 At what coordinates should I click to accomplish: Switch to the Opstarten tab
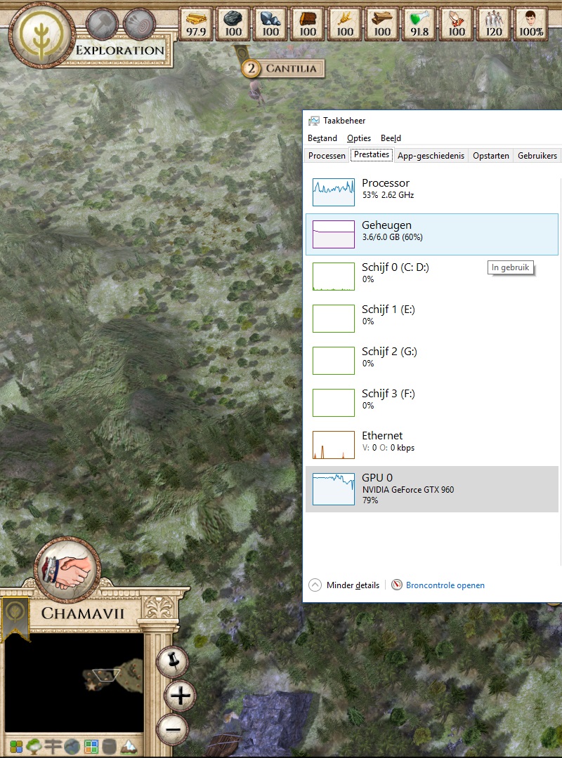pyautogui.click(x=491, y=156)
